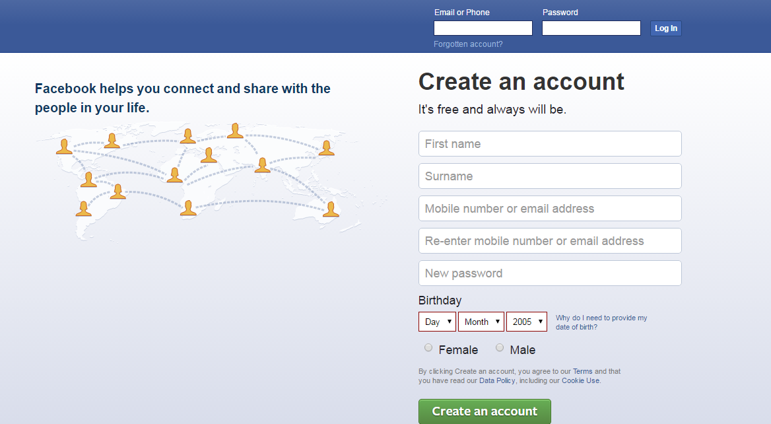Viewport: 771px width, 424px height.
Task: Select the Male radio button
Action: coord(500,347)
